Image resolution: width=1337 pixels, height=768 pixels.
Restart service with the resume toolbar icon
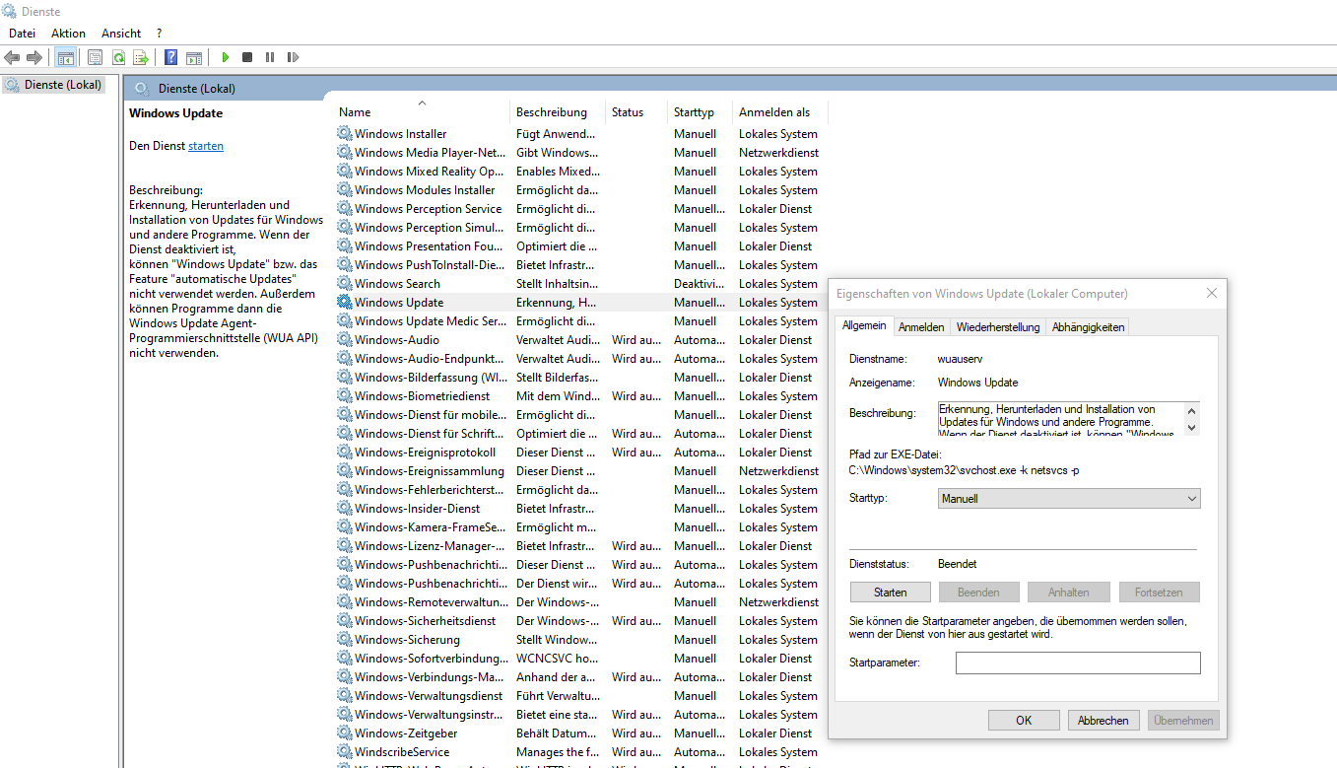pyautogui.click(x=293, y=57)
